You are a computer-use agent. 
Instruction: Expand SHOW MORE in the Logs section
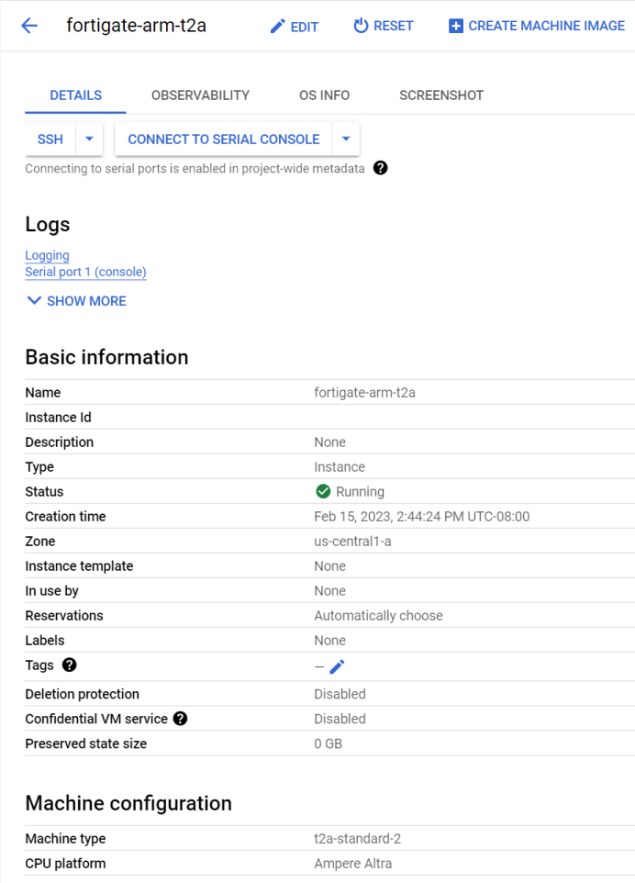point(76,300)
